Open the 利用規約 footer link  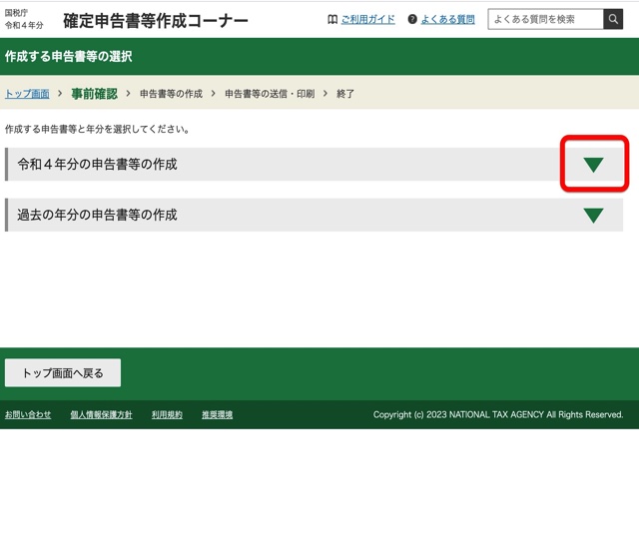coord(167,414)
